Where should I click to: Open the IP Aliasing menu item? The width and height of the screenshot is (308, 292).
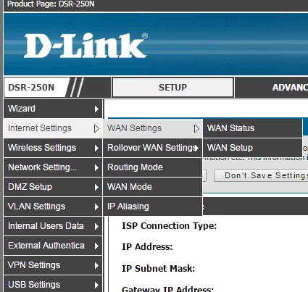pos(152,207)
